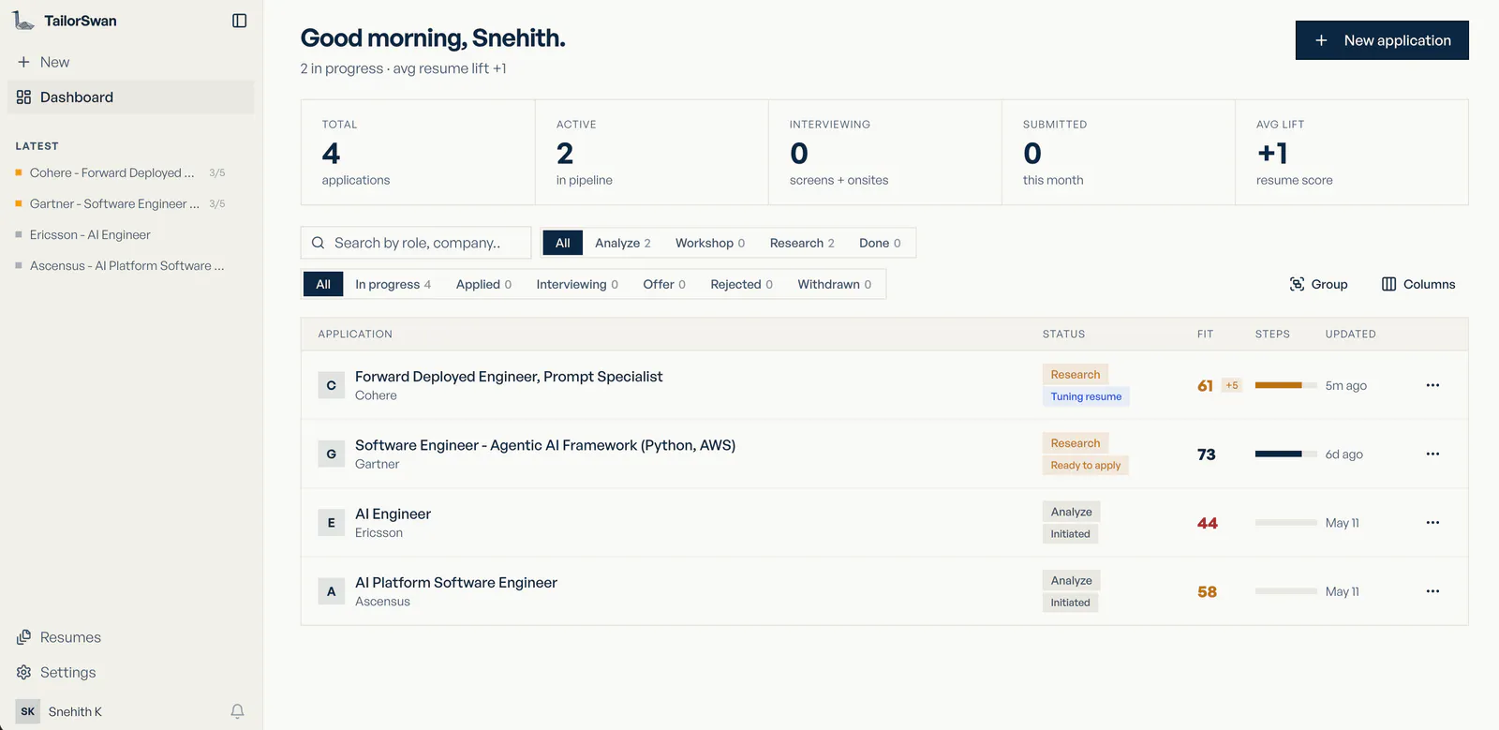Viewport: 1499px width, 730px height.
Task: Open more options for Ericsson application row
Action: click(1432, 523)
